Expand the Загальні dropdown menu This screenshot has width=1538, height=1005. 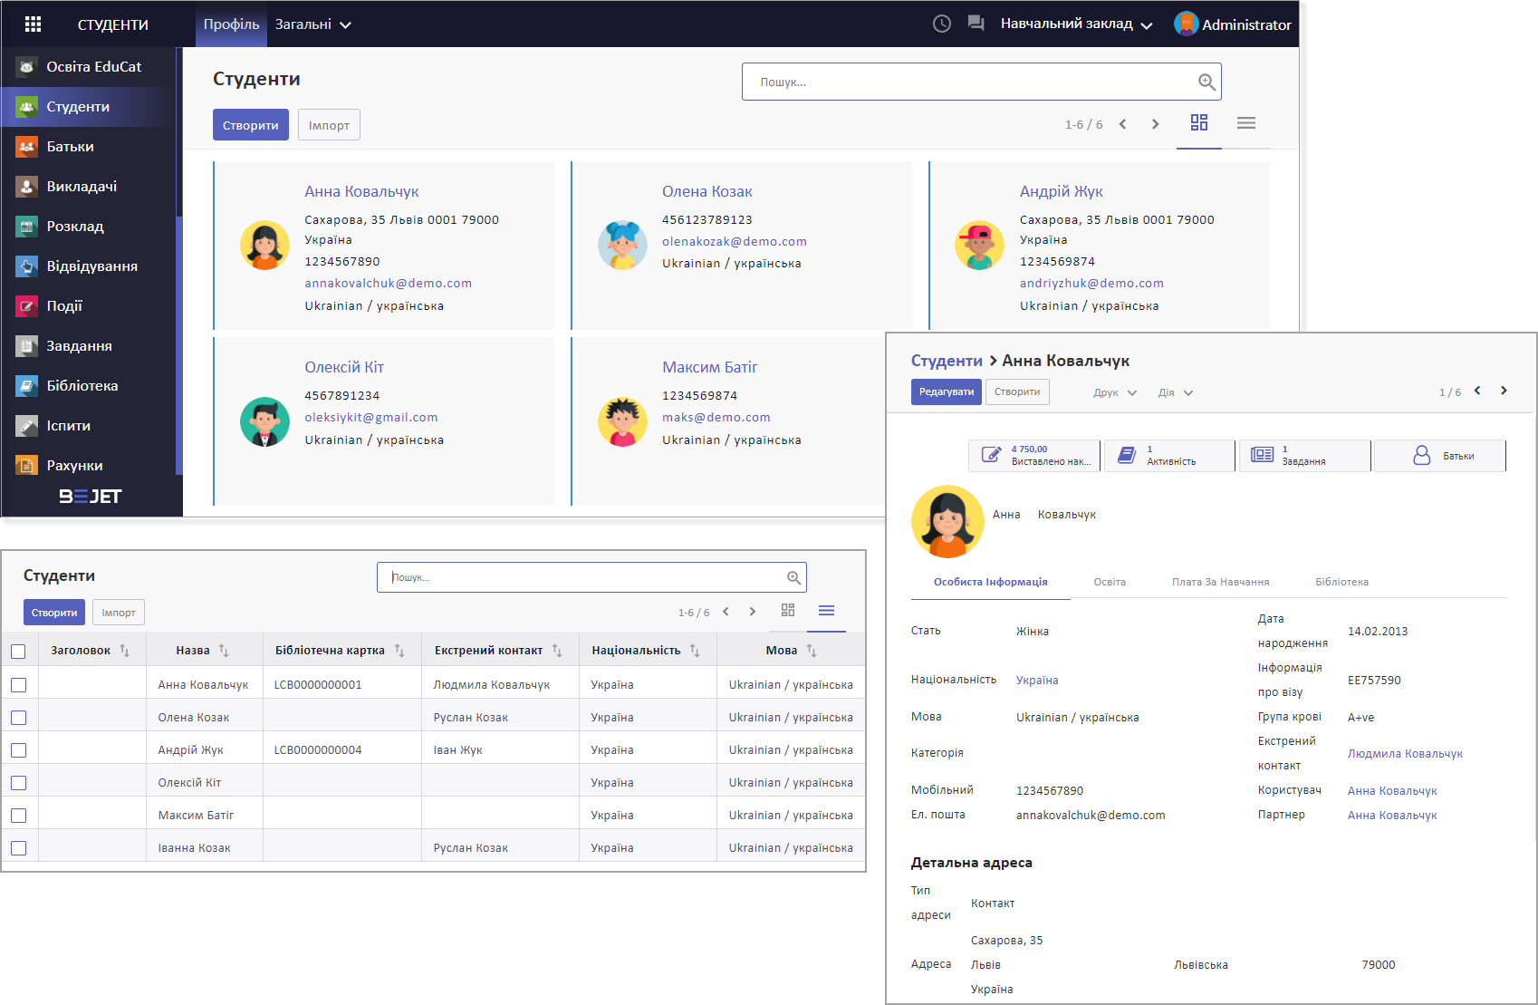[312, 24]
